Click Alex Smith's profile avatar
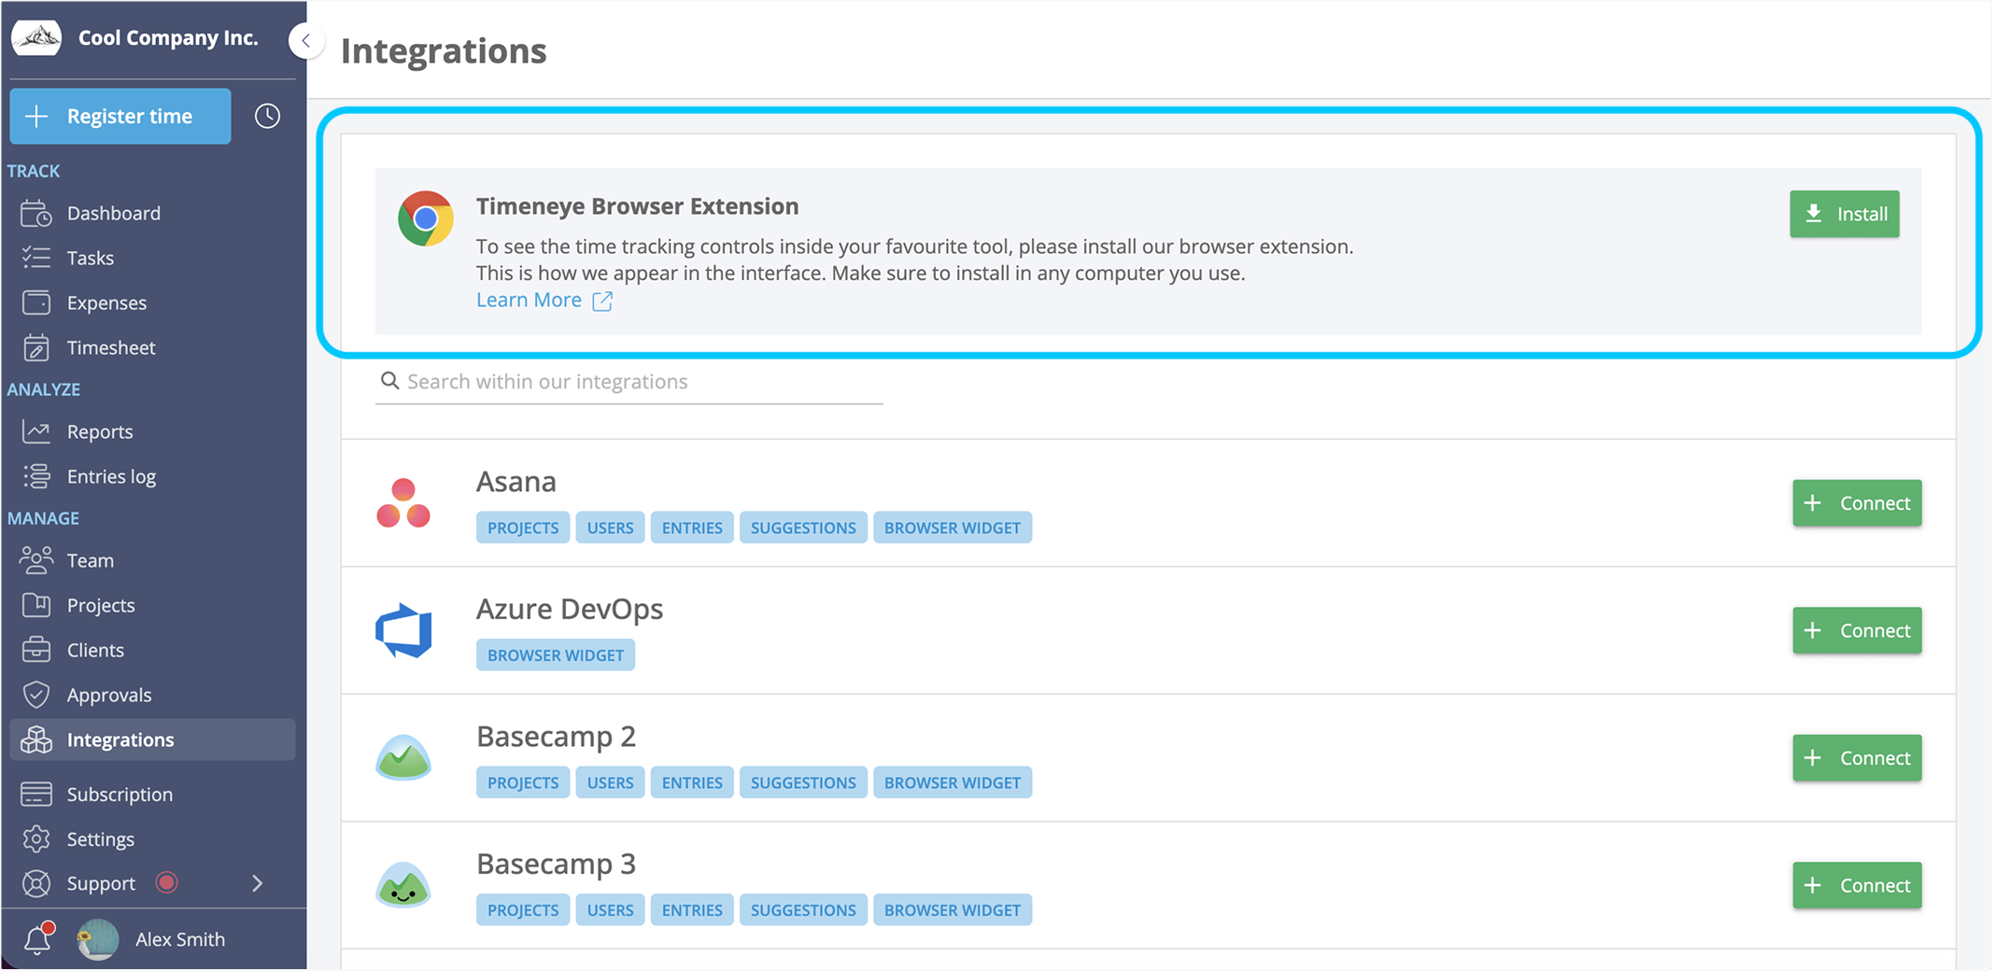The height and width of the screenshot is (971, 1992). pyautogui.click(x=98, y=939)
